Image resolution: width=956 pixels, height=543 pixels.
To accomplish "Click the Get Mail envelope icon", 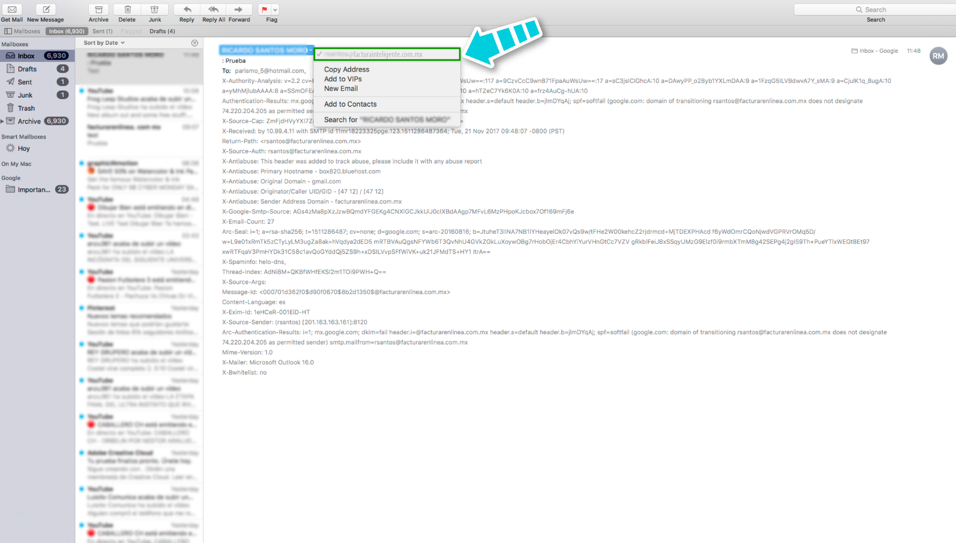I will (12, 9).
